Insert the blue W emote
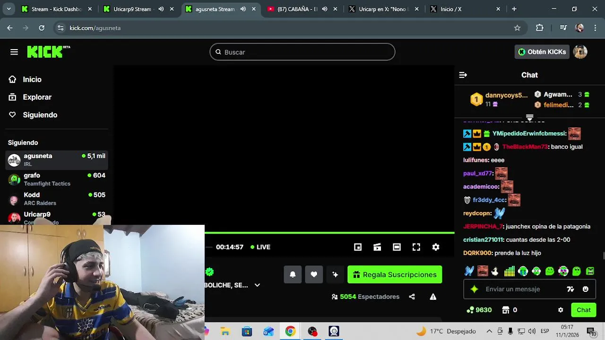Viewport: 605px width, 340px height. tap(469, 271)
